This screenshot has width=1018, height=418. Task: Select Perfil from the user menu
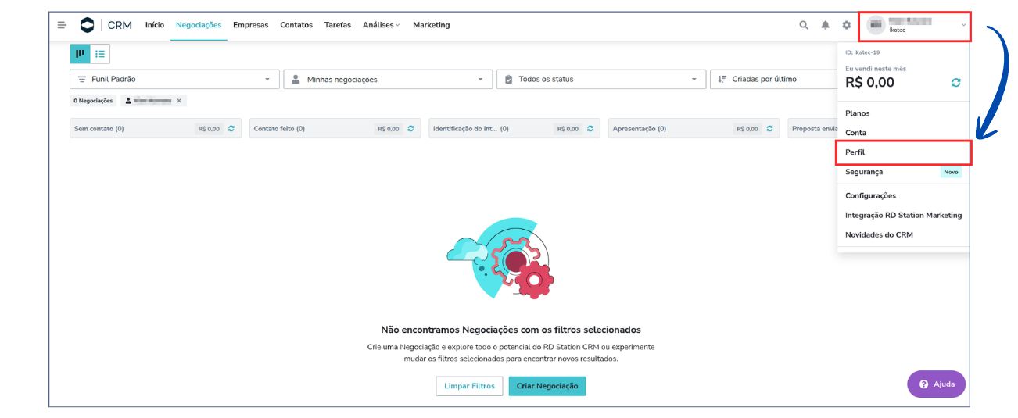pos(855,152)
